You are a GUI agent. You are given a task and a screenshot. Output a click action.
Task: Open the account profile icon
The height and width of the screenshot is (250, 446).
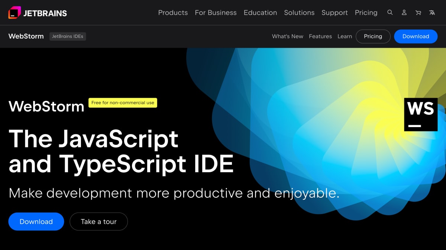click(404, 12)
